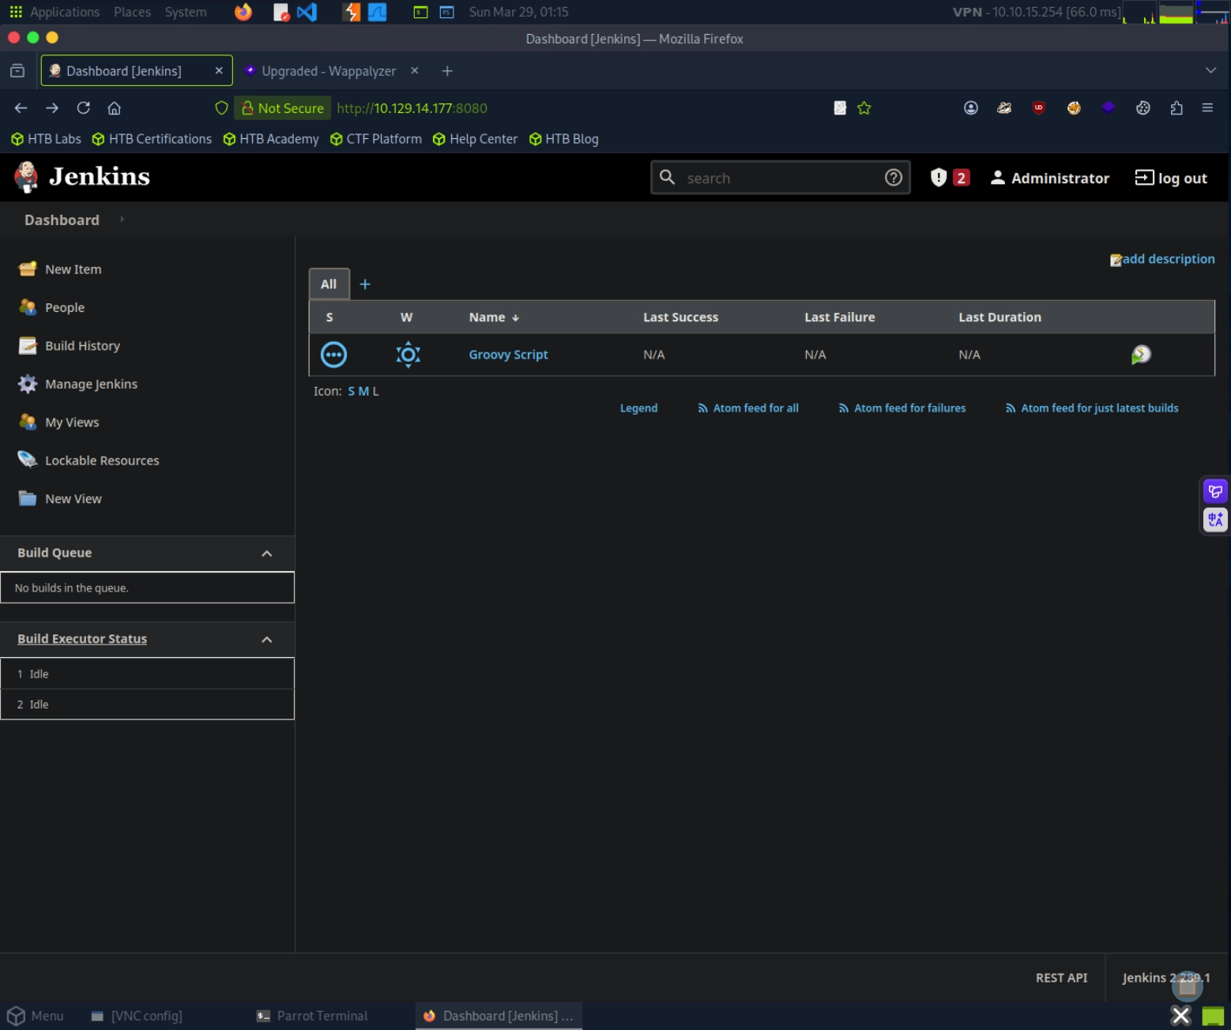Open the System menu
The image size is (1231, 1030).
click(x=186, y=12)
